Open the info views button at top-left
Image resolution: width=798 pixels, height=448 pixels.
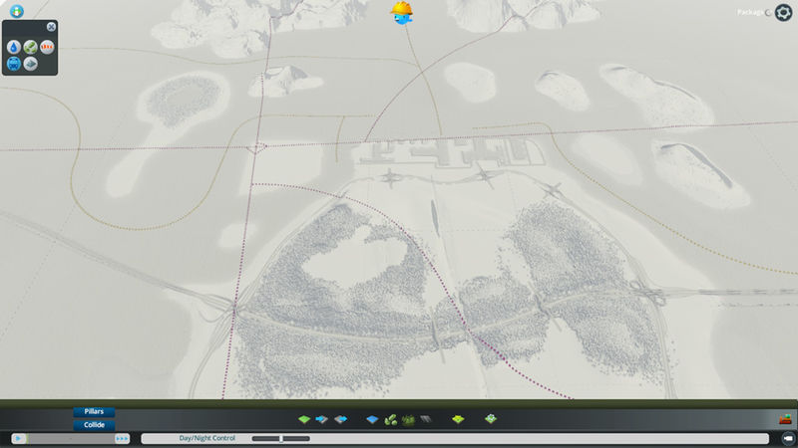click(16, 11)
